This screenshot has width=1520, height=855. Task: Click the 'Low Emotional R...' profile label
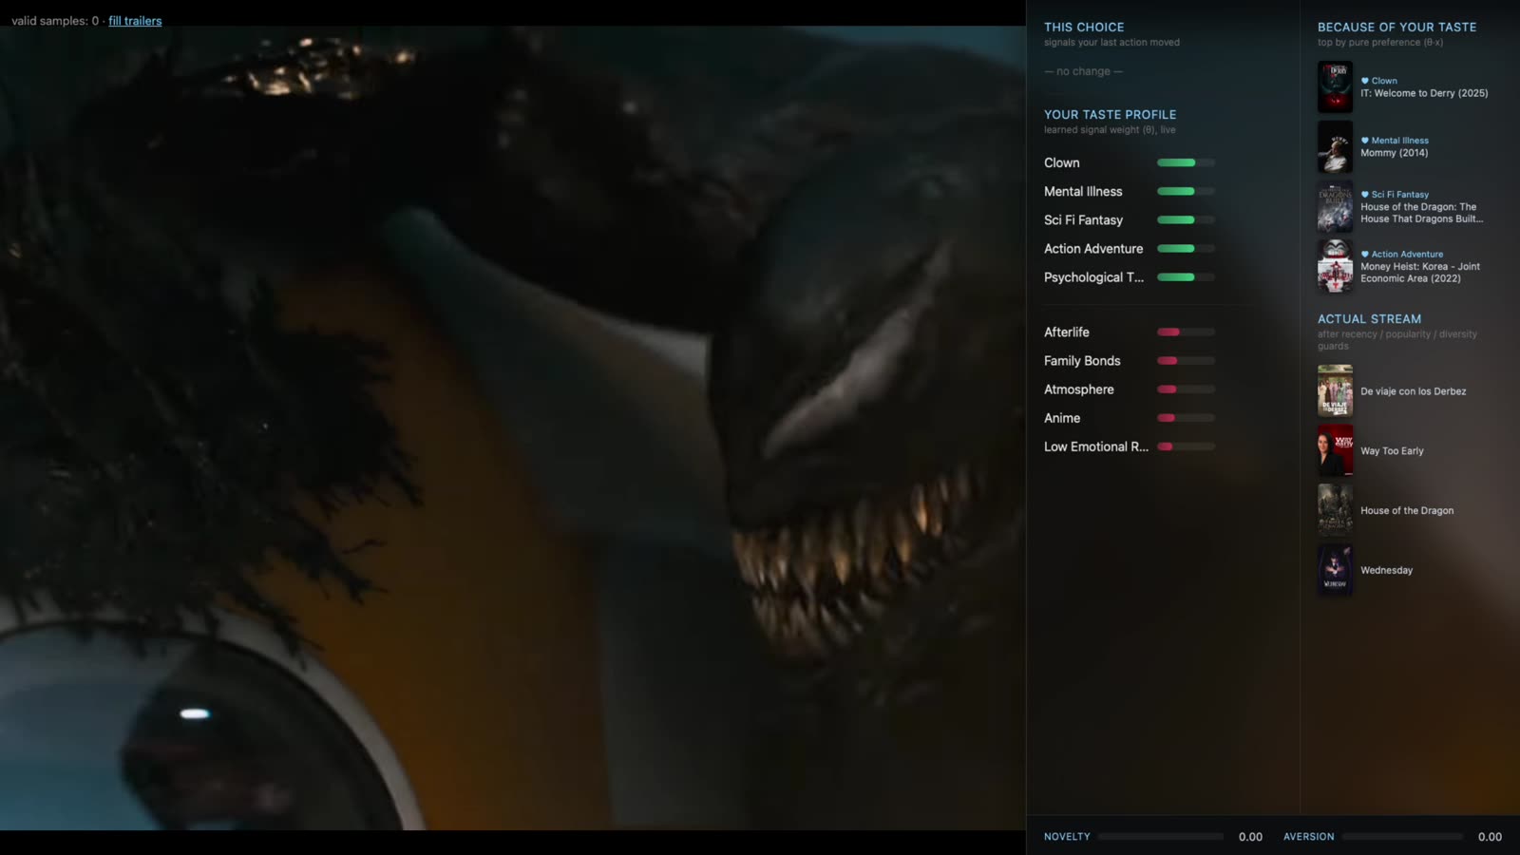(1096, 446)
